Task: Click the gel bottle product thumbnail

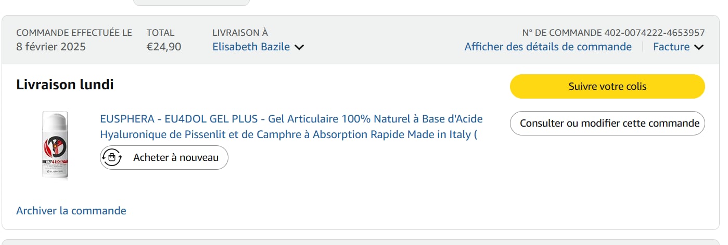Action: pos(55,145)
